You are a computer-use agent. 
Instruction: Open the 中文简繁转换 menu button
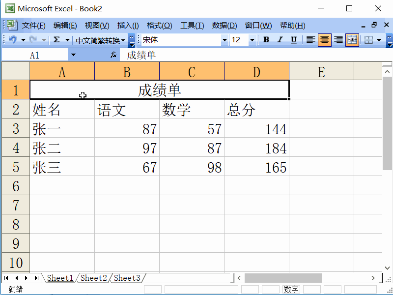[x=100, y=40]
